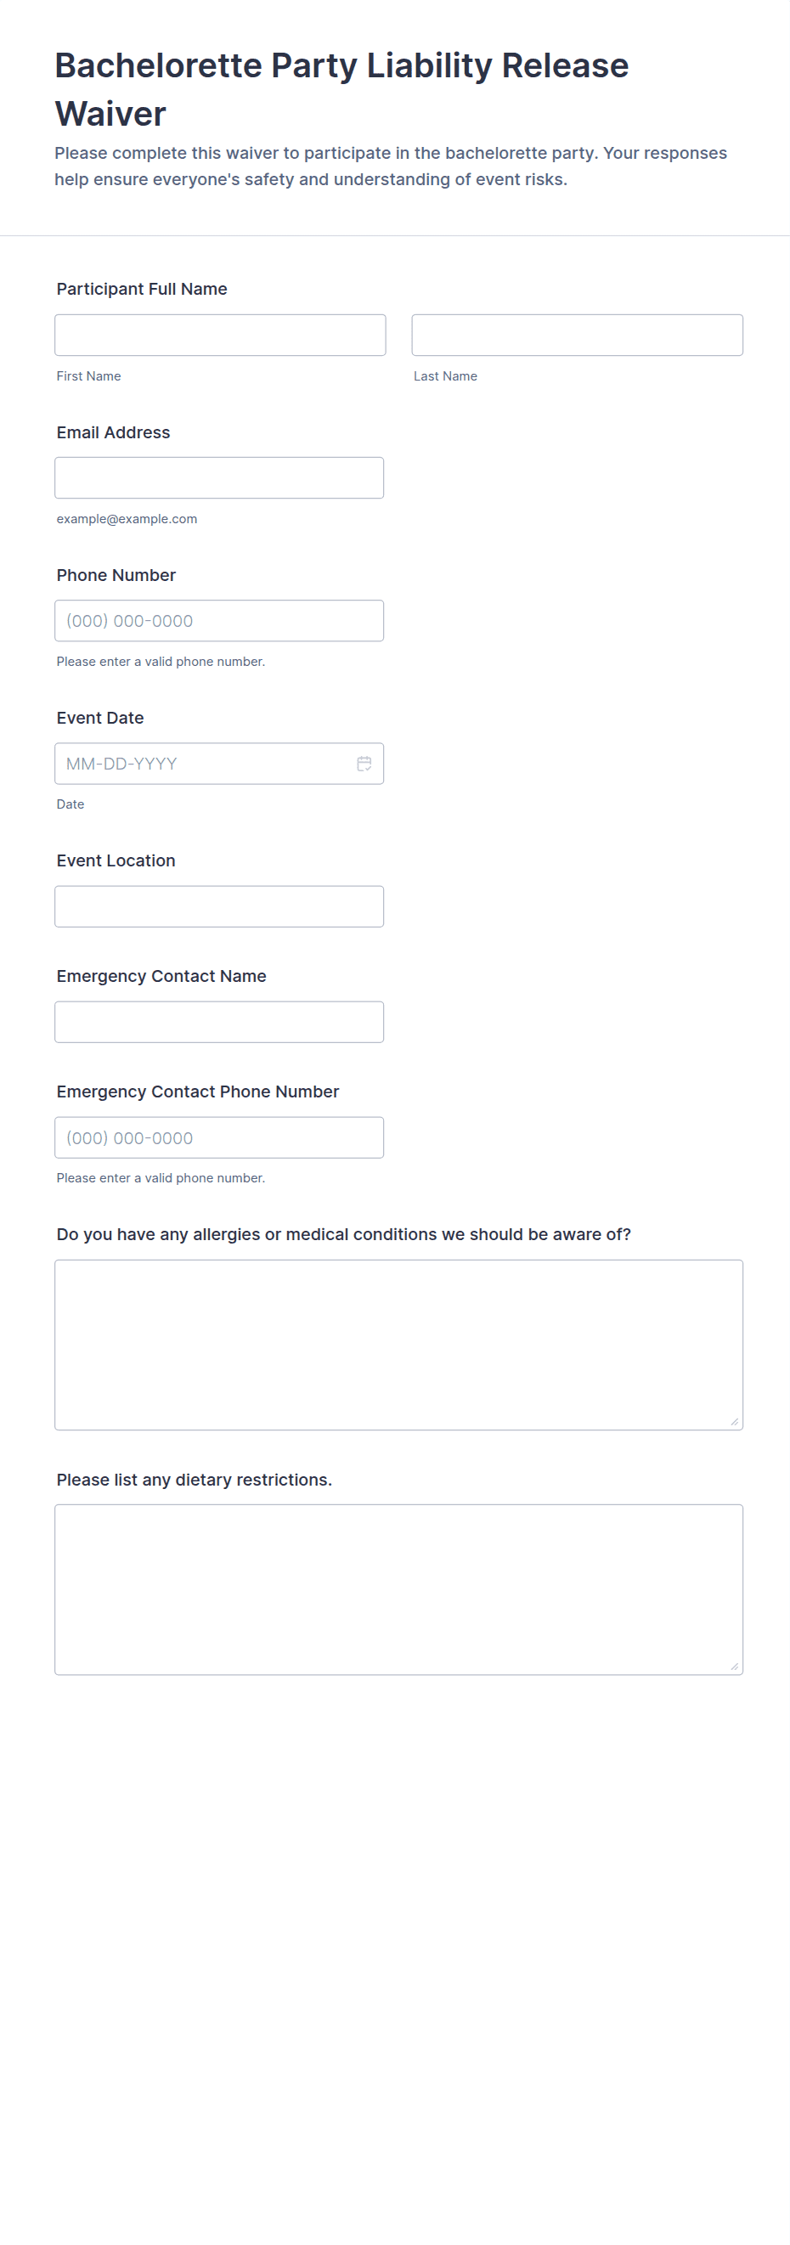The height and width of the screenshot is (2245, 790).
Task: Open the Event Date calendar picker icon
Action: click(x=364, y=764)
